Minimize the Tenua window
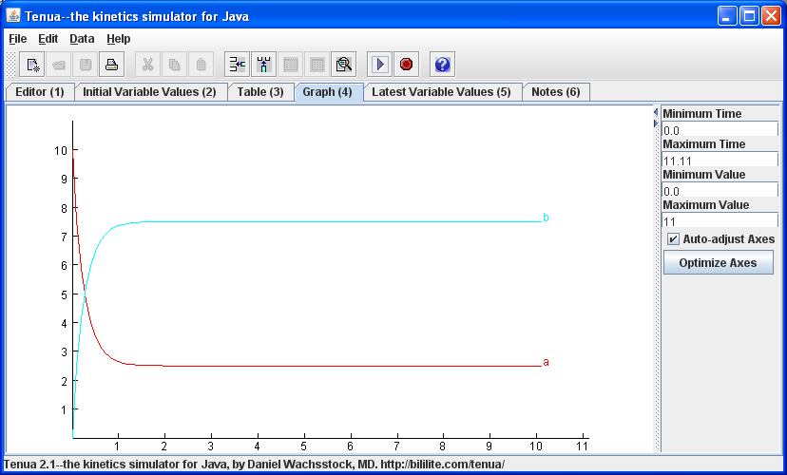 pyautogui.click(x=726, y=16)
